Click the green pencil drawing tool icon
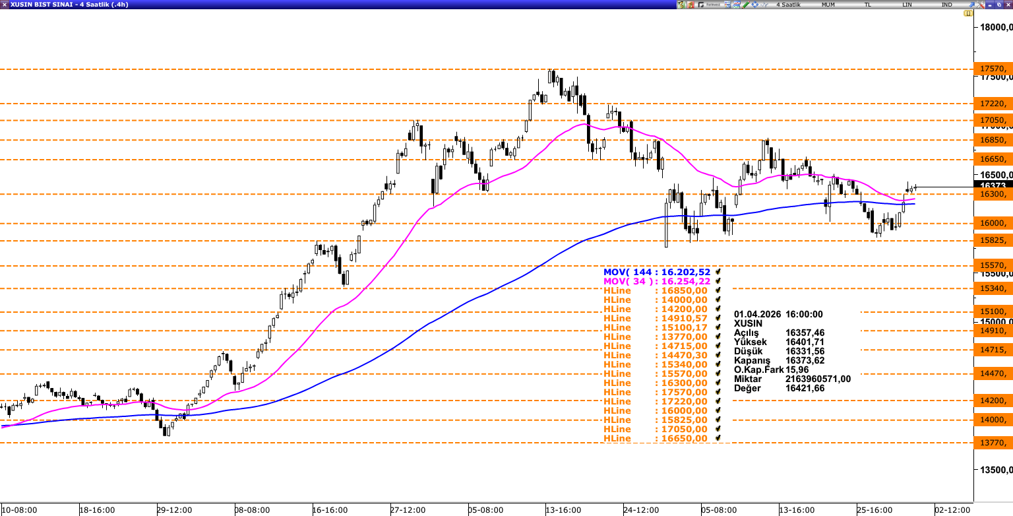This screenshot has width=1013, height=516. click(x=746, y=5)
